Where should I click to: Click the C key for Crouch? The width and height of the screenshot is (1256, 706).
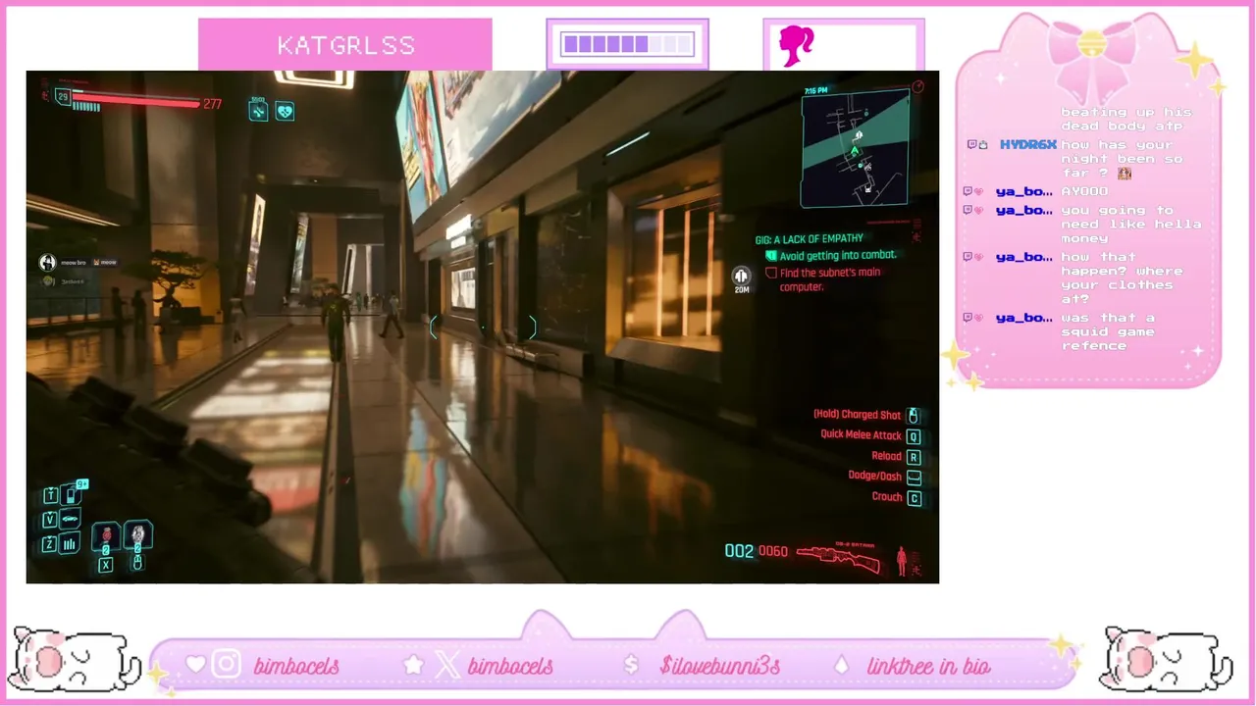click(914, 498)
